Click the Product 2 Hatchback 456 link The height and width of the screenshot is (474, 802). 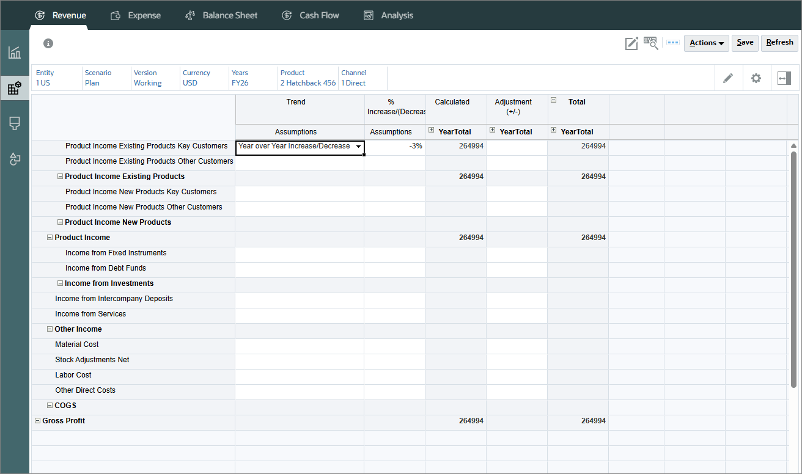308,78
